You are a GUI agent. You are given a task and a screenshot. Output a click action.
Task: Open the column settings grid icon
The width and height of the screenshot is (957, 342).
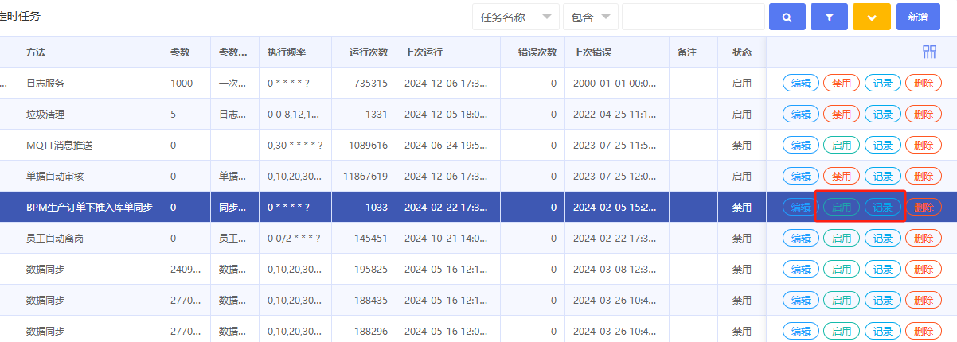coord(929,52)
